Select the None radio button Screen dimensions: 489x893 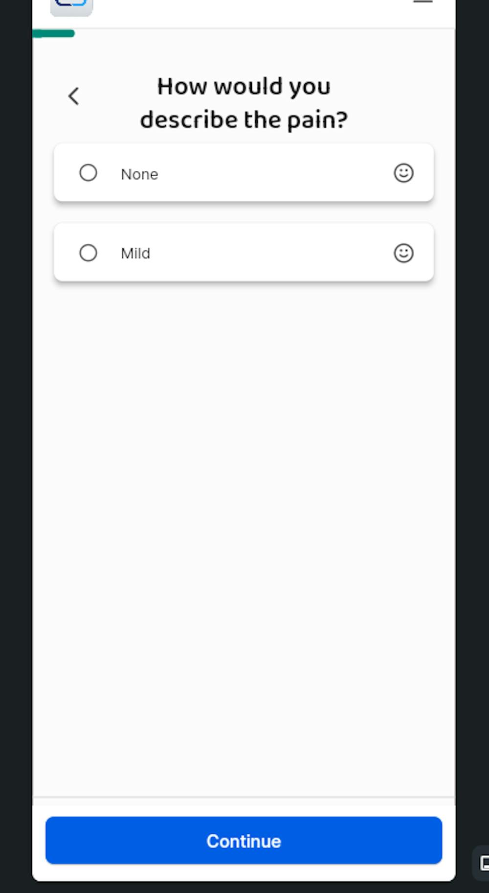(x=88, y=173)
